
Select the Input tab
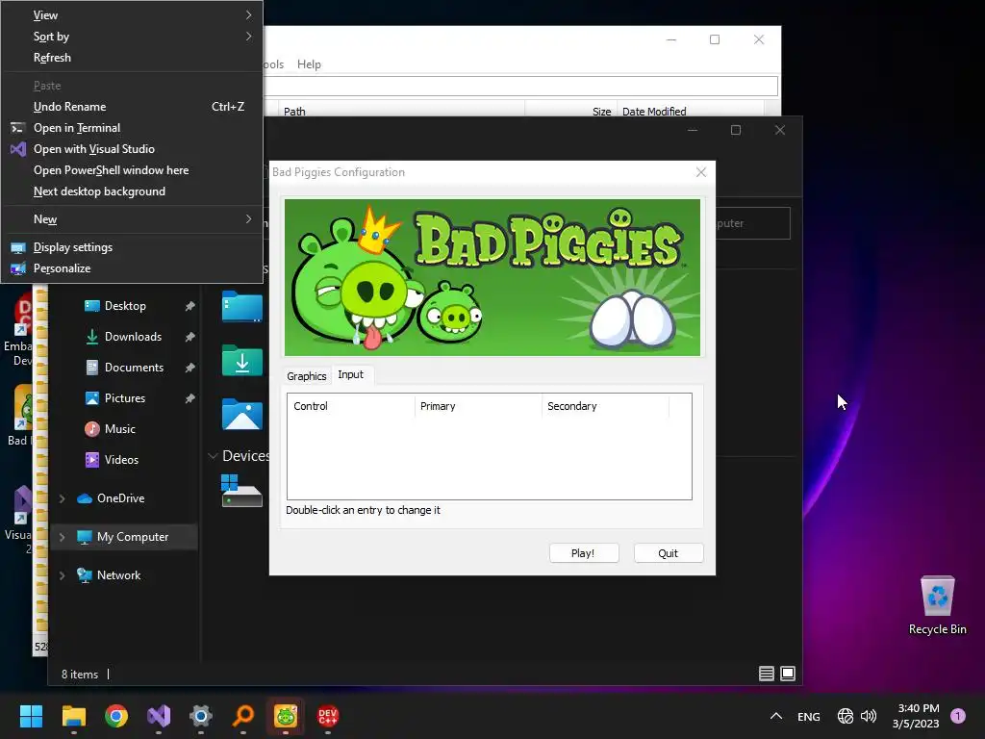click(x=351, y=374)
